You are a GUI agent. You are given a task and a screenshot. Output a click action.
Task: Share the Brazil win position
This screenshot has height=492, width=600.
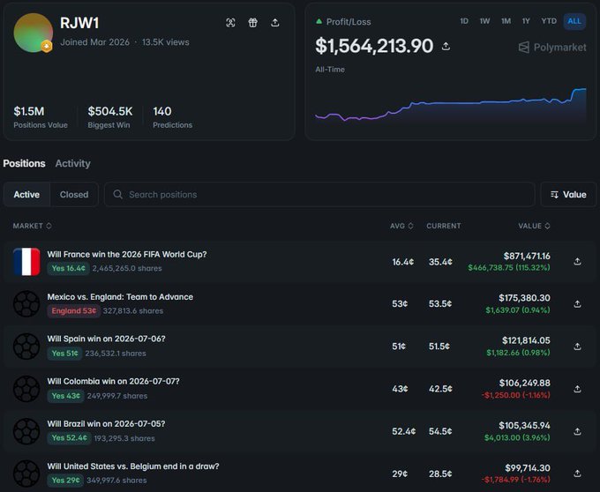click(577, 431)
